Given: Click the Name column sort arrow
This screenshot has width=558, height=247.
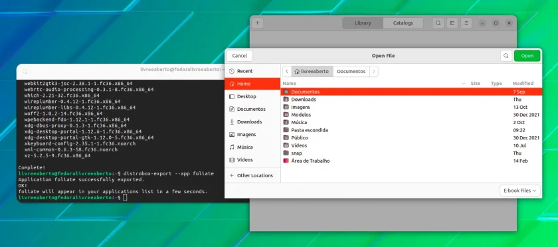Looking at the screenshot, I should pyautogui.click(x=464, y=84).
